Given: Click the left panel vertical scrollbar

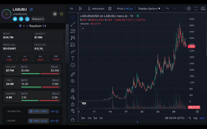Looking at the screenshot, I should [x=67, y=43].
